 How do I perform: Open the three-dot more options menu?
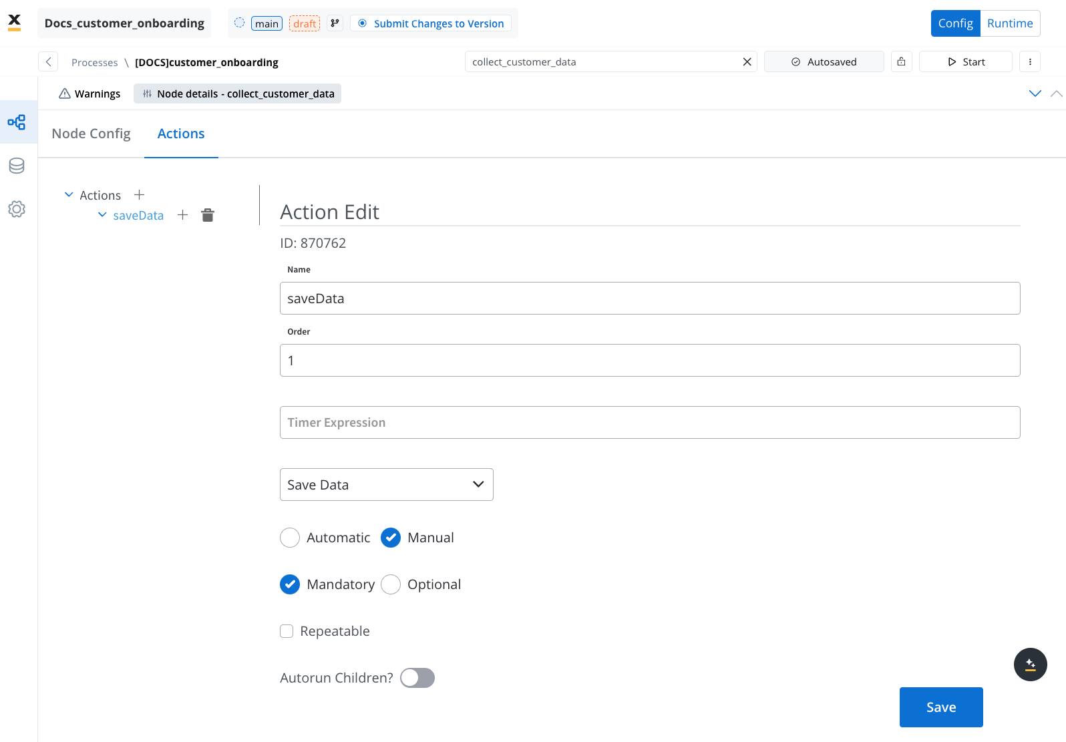[1029, 61]
